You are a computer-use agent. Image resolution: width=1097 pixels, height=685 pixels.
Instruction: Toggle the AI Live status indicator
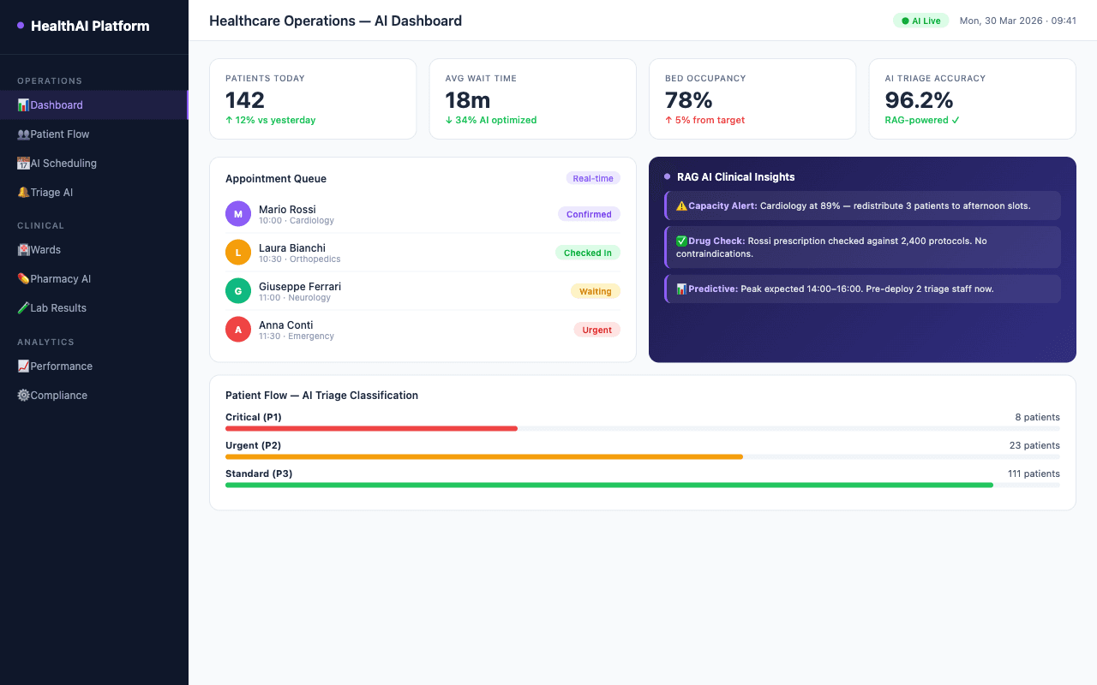point(920,20)
